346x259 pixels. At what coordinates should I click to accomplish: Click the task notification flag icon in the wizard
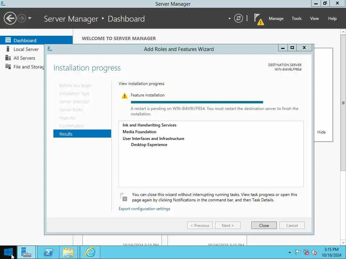point(124,197)
